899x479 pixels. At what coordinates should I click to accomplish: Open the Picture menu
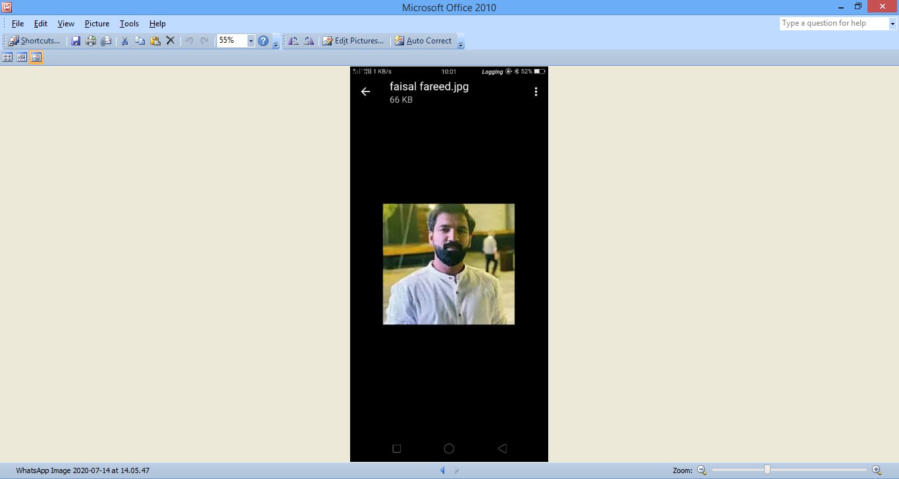tap(97, 24)
